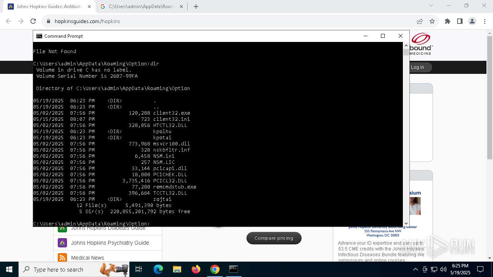
Task: Click the client32.ini file name
Action: (171, 119)
